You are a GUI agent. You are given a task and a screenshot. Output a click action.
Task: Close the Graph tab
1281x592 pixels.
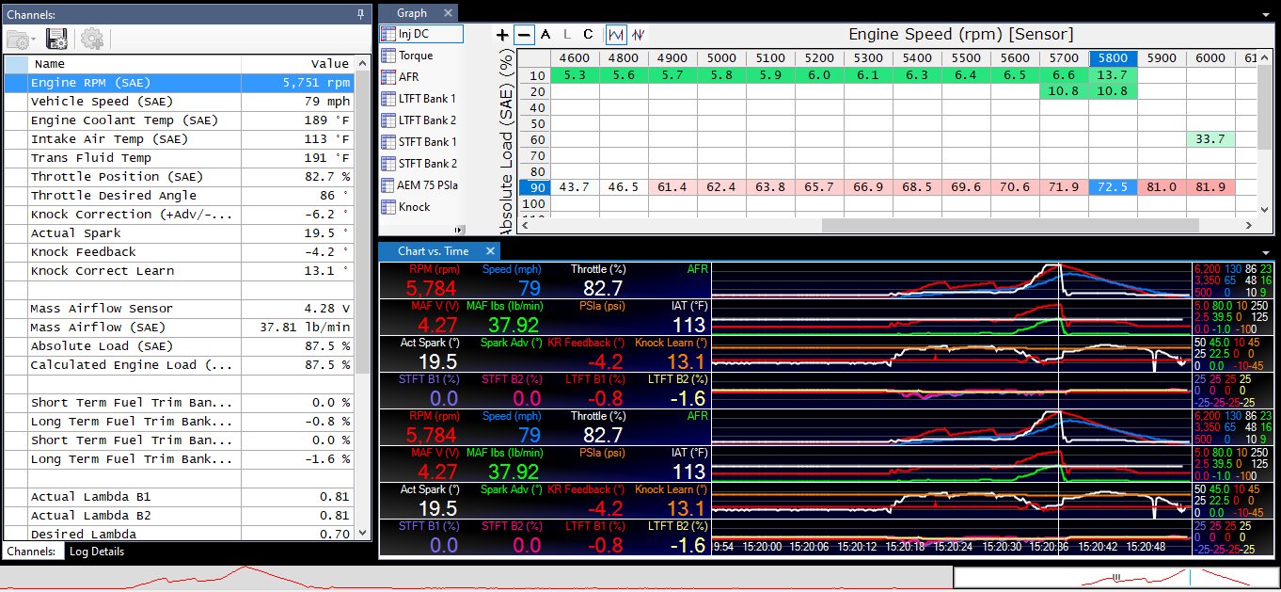pos(447,13)
